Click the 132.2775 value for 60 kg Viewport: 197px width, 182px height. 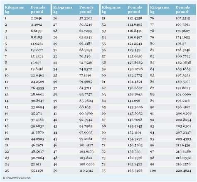[135, 75]
